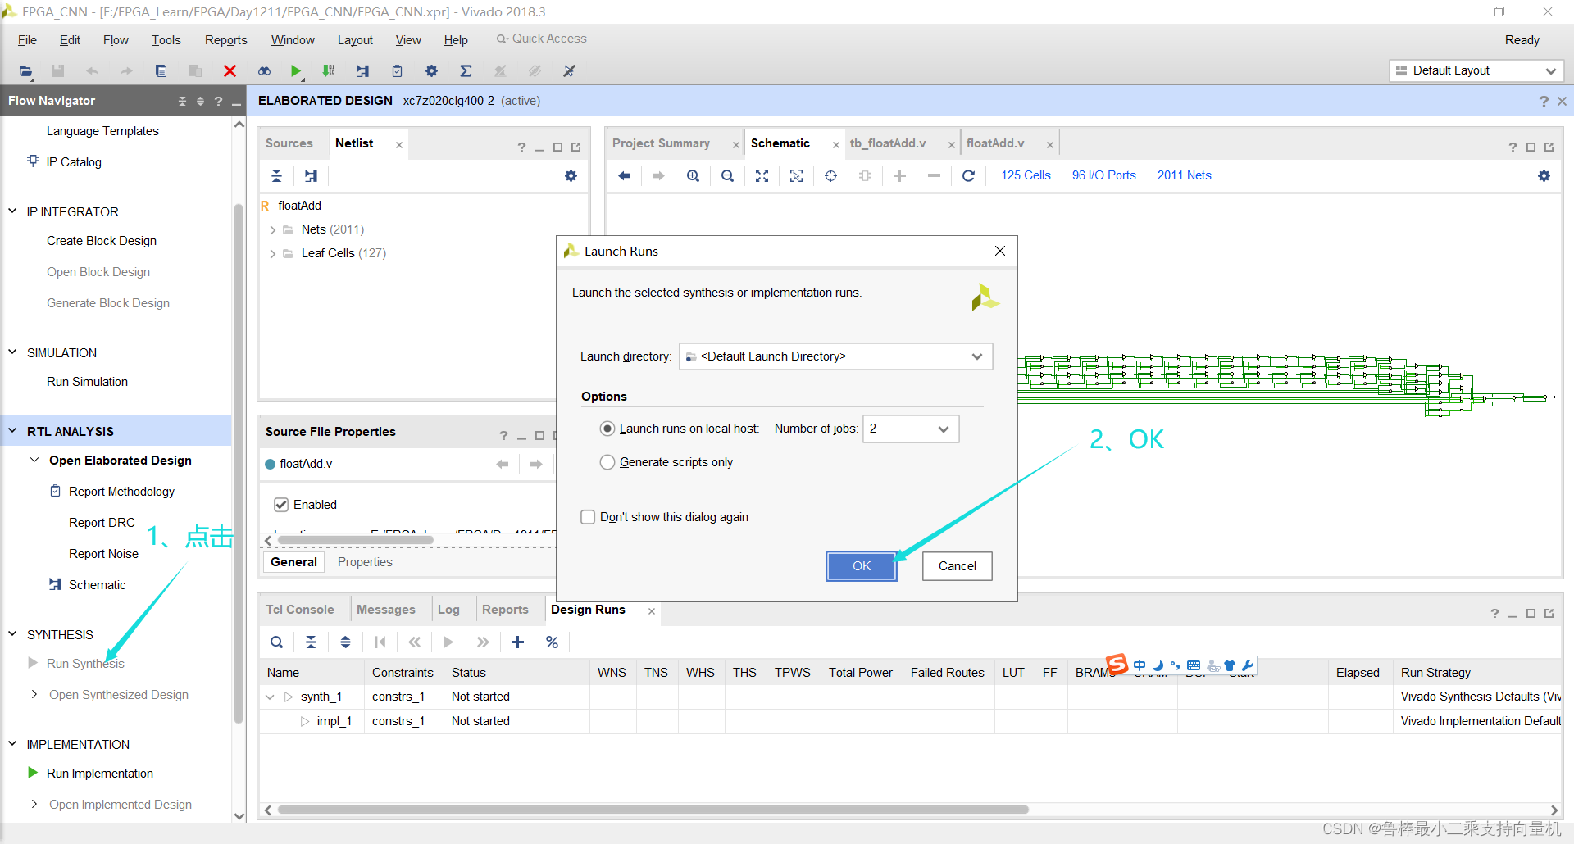Open the Tools menu
The height and width of the screenshot is (844, 1574).
click(166, 40)
